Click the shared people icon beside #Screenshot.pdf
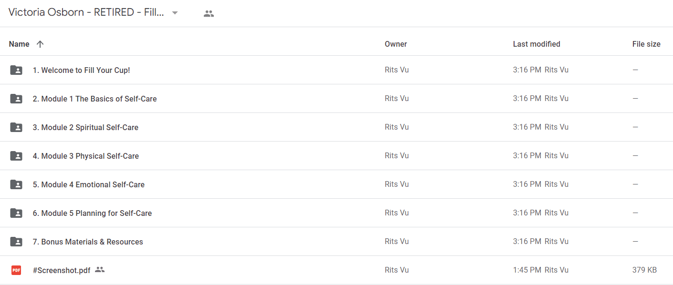The image size is (673, 285). click(100, 270)
